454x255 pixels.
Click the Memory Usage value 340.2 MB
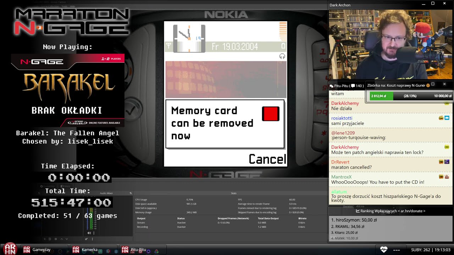[x=192, y=212]
